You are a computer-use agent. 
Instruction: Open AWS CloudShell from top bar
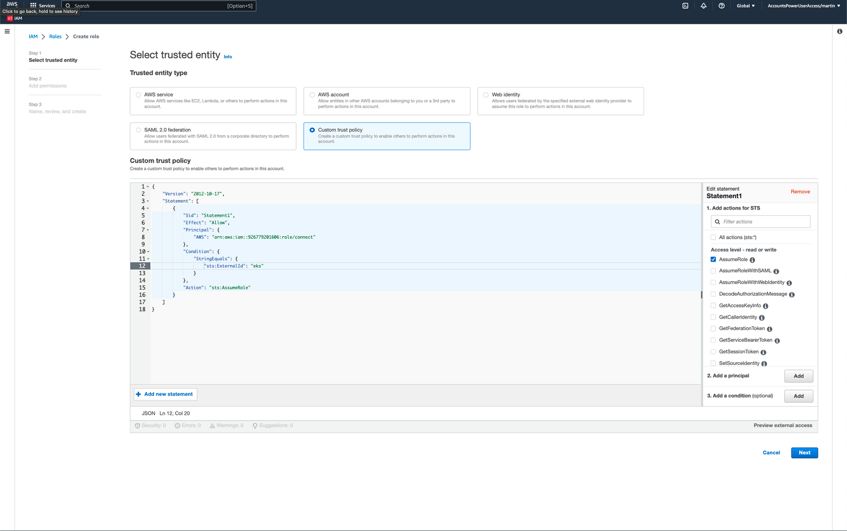(x=685, y=6)
